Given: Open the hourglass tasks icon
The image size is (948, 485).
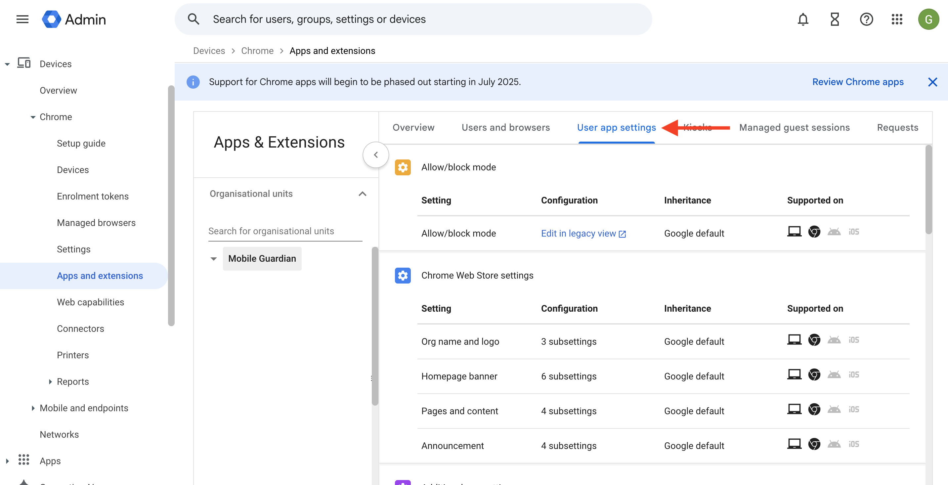Looking at the screenshot, I should 834,19.
